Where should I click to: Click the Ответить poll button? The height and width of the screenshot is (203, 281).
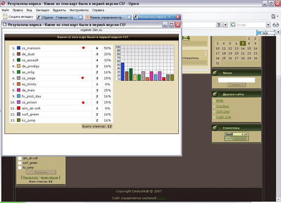pyautogui.click(x=41, y=172)
